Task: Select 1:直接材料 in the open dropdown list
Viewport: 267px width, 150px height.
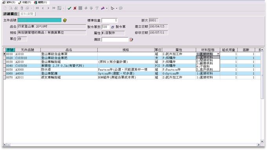Action: [208, 57]
